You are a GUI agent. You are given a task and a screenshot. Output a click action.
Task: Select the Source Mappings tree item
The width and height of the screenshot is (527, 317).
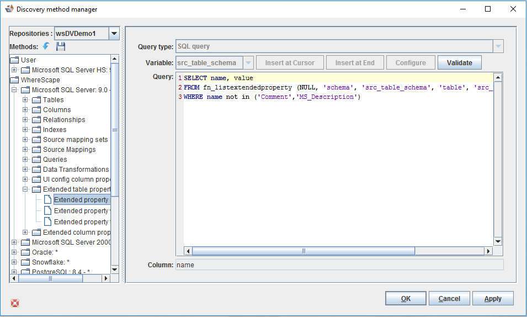(69, 150)
